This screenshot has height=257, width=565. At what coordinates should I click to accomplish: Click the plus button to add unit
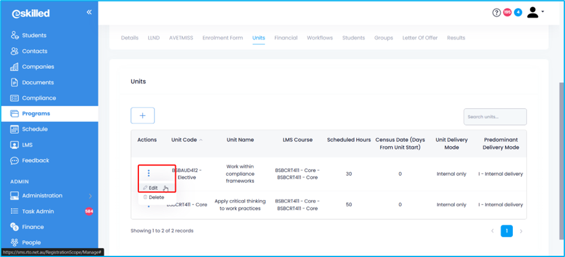(142, 116)
